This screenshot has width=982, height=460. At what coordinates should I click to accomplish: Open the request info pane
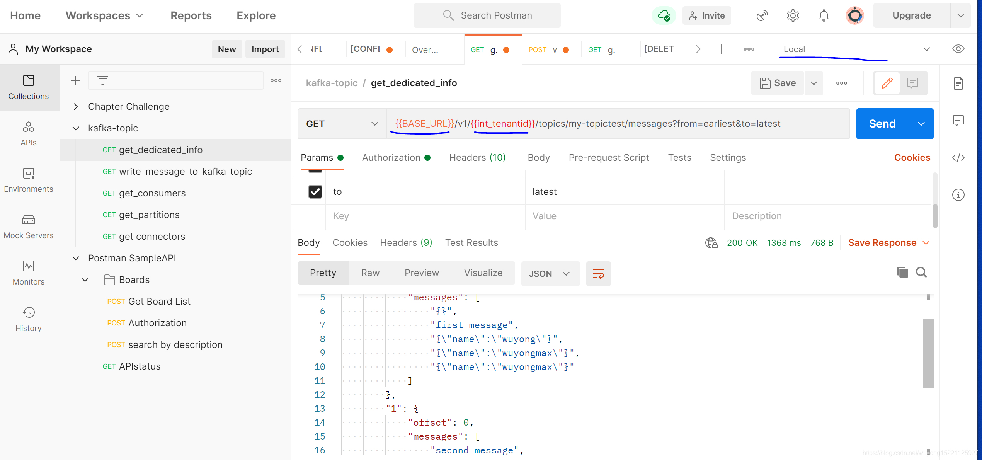958,194
